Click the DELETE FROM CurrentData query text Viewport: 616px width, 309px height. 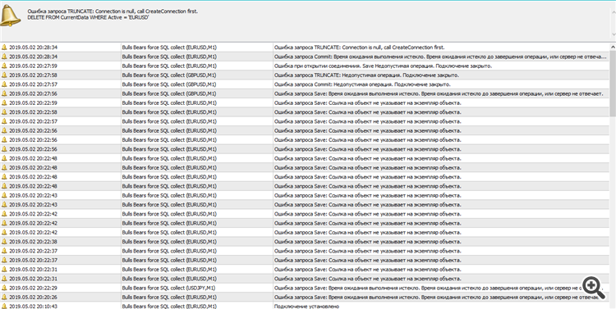88,18
